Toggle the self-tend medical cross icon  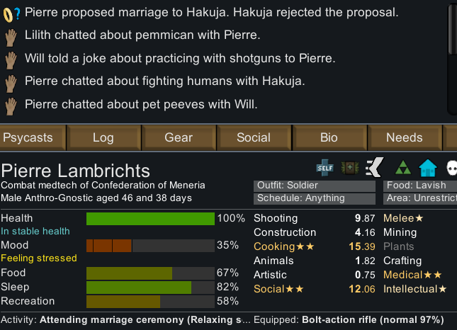325,168
